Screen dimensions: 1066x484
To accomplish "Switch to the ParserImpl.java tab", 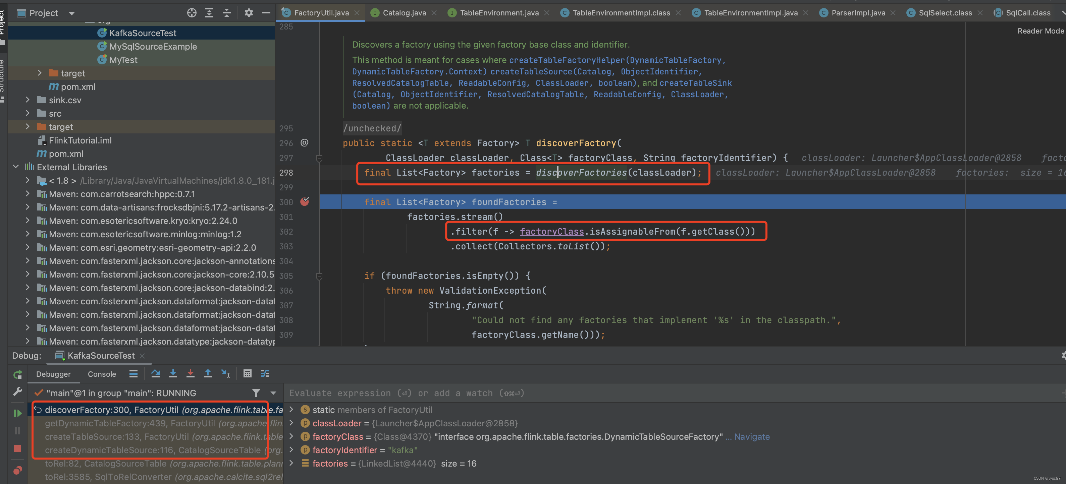I will click(x=858, y=13).
